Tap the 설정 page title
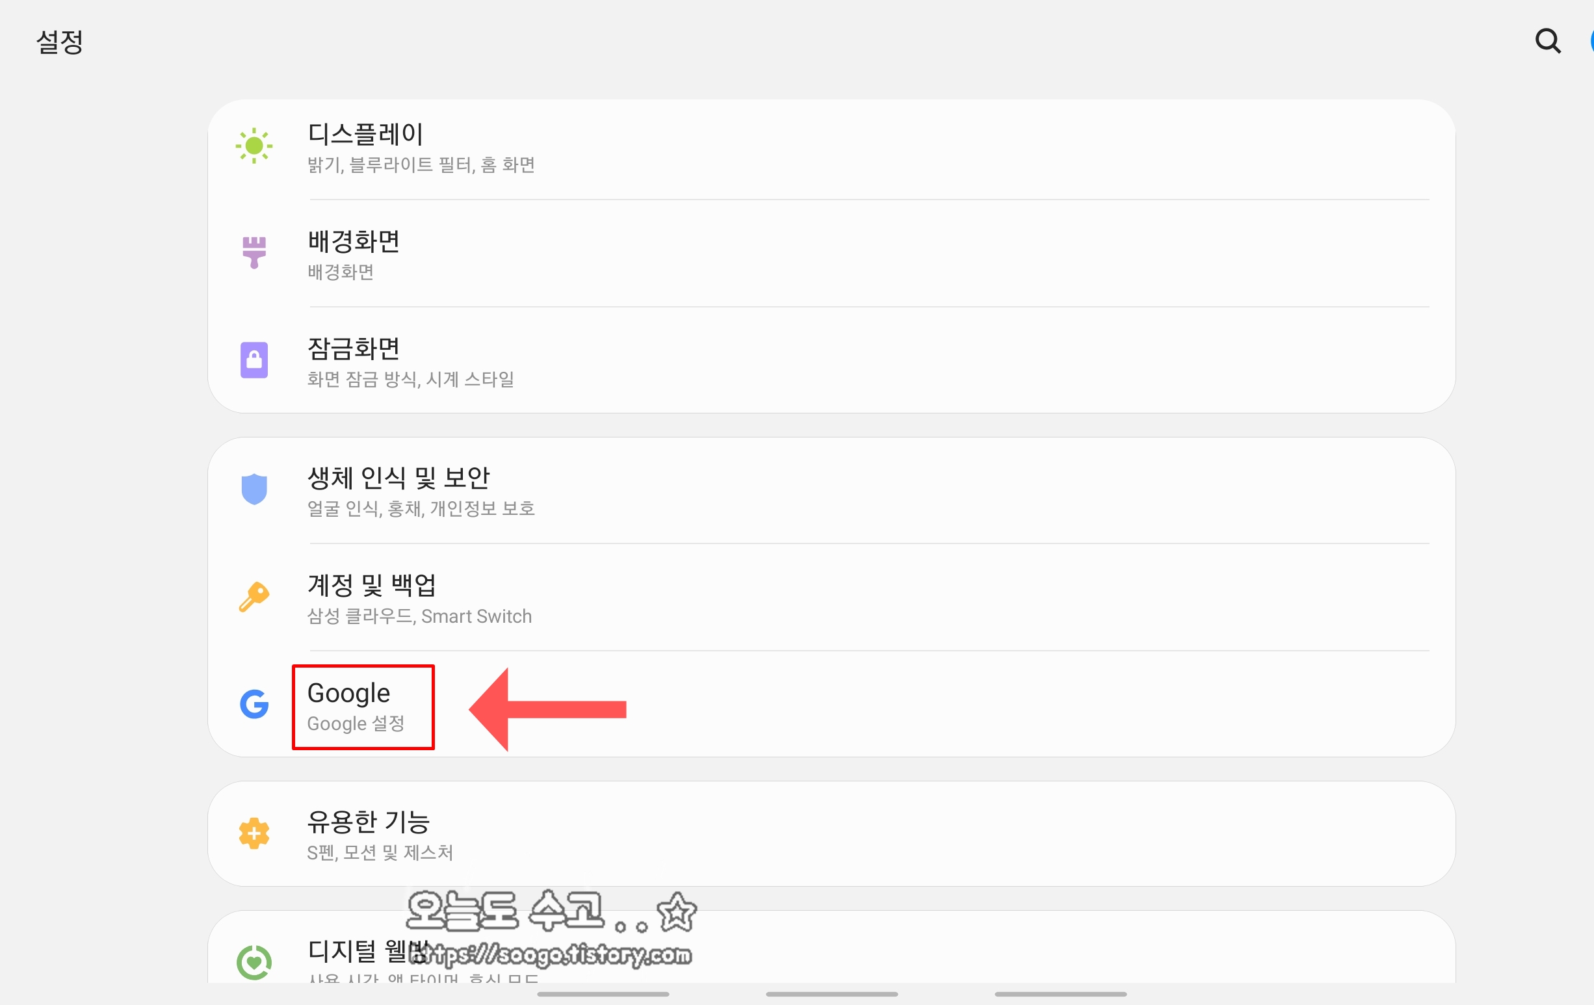The width and height of the screenshot is (1594, 1005). (x=60, y=42)
